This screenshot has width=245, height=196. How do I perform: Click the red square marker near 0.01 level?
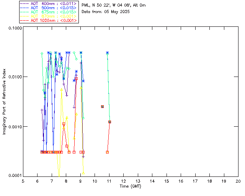point(76,78)
